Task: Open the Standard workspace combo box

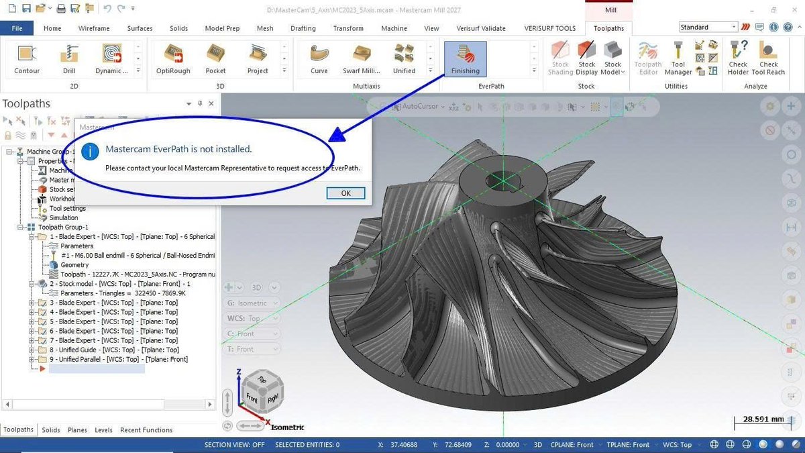Action: tap(708, 27)
